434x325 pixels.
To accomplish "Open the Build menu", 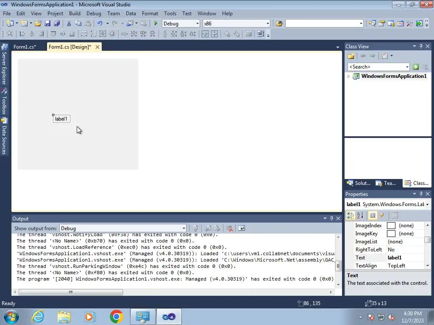I will click(75, 13).
